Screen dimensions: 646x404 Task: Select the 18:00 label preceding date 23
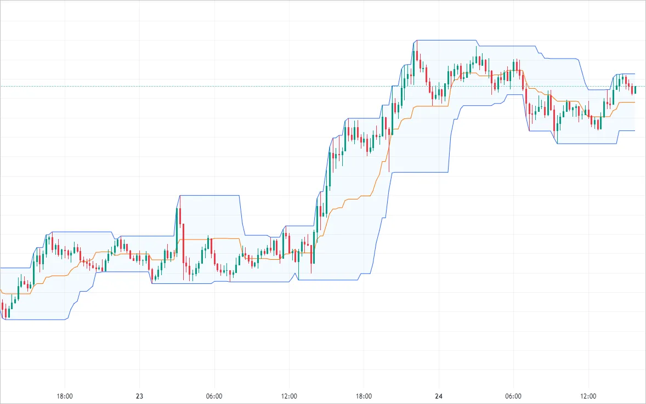(x=65, y=396)
